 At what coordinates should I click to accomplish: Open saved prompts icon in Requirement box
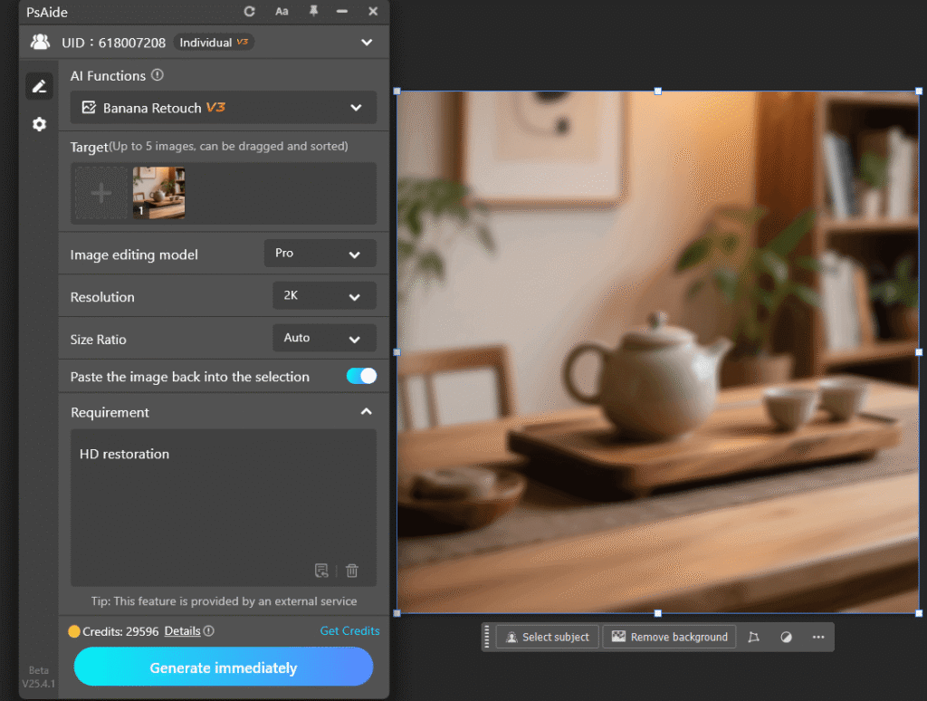pos(321,571)
